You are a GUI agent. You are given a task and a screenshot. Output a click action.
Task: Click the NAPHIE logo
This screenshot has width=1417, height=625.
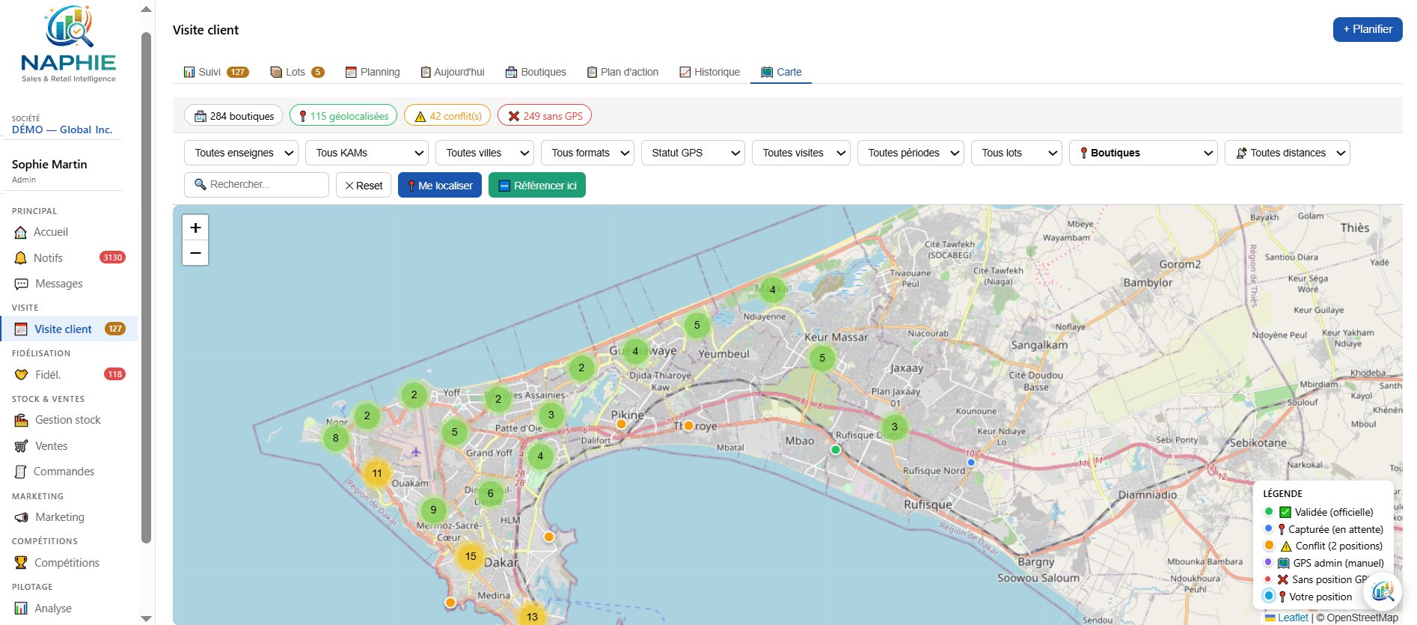click(x=69, y=43)
